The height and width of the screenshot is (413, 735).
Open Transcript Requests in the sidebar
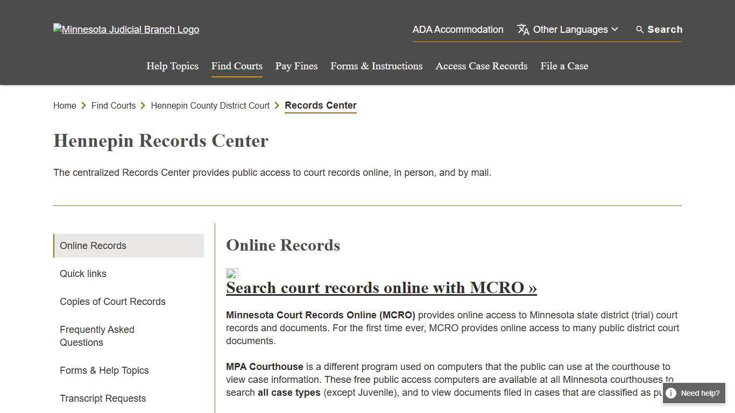[x=103, y=398]
